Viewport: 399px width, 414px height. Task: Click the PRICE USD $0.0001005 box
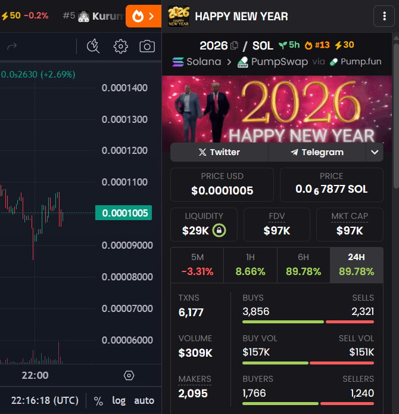point(222,184)
